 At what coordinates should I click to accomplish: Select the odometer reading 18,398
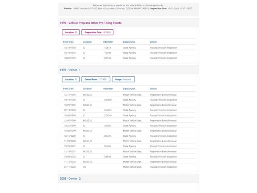click(x=108, y=53)
